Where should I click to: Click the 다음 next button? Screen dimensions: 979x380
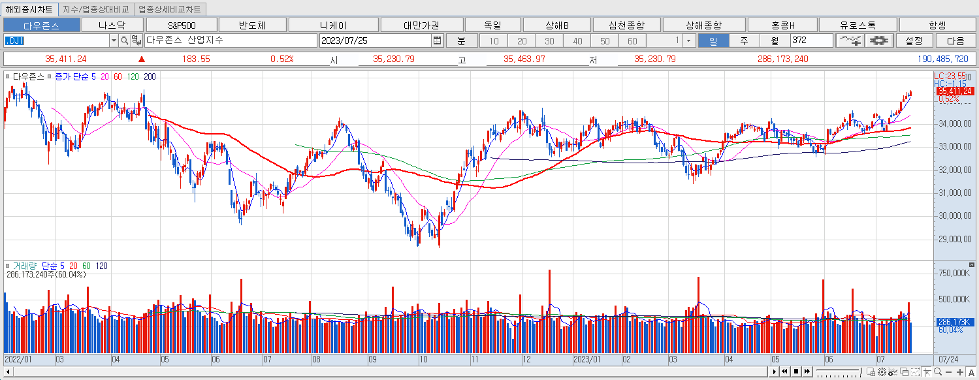click(x=955, y=40)
